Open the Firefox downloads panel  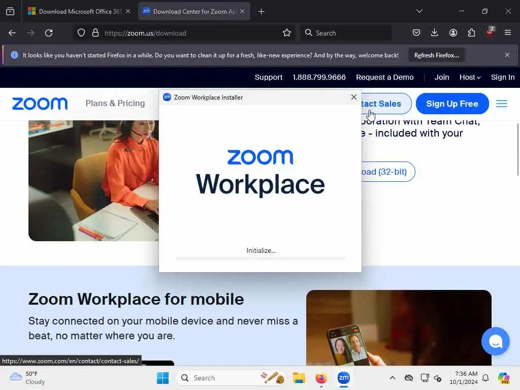[x=435, y=32]
